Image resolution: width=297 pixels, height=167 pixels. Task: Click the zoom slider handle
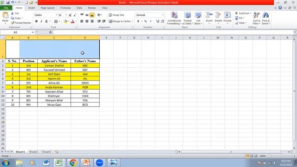282,156
